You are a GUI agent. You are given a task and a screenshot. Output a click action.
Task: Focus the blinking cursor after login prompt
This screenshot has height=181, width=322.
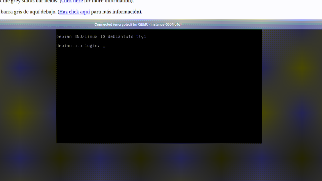104,46
